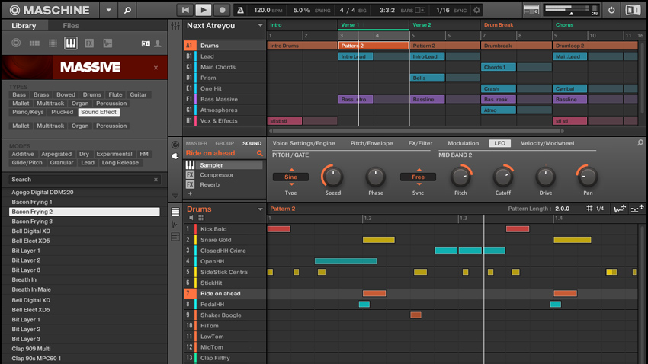Mute audition speaker icon below Drums
This screenshot has height=364, width=648.
point(191,218)
